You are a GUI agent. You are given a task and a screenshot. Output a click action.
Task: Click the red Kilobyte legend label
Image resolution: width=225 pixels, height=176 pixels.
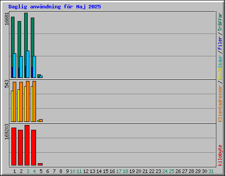(220, 155)
